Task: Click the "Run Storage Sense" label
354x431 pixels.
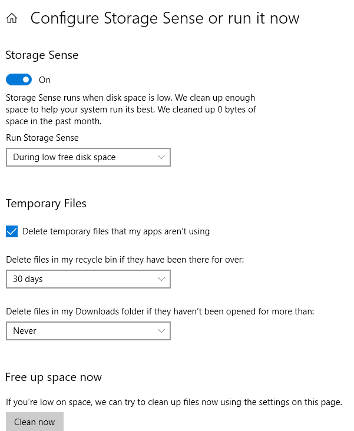Action: tap(42, 138)
